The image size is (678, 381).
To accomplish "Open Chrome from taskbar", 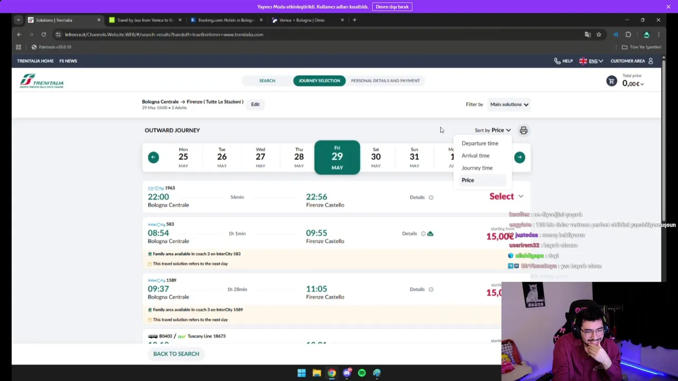I will tap(332, 373).
